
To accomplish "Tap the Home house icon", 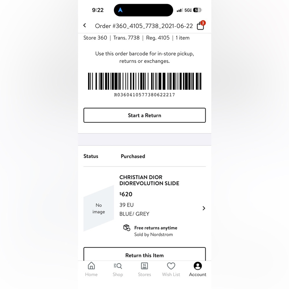I will coord(91,266).
